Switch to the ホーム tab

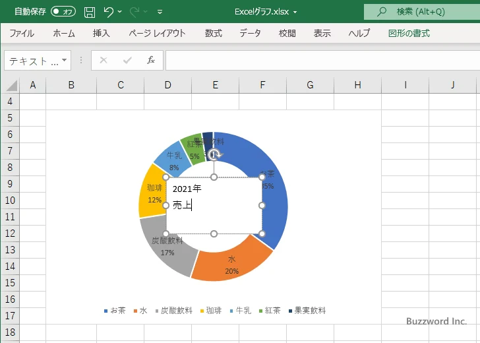pyautogui.click(x=64, y=33)
